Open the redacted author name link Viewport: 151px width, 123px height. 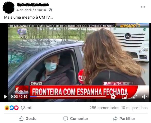coord(33,5)
